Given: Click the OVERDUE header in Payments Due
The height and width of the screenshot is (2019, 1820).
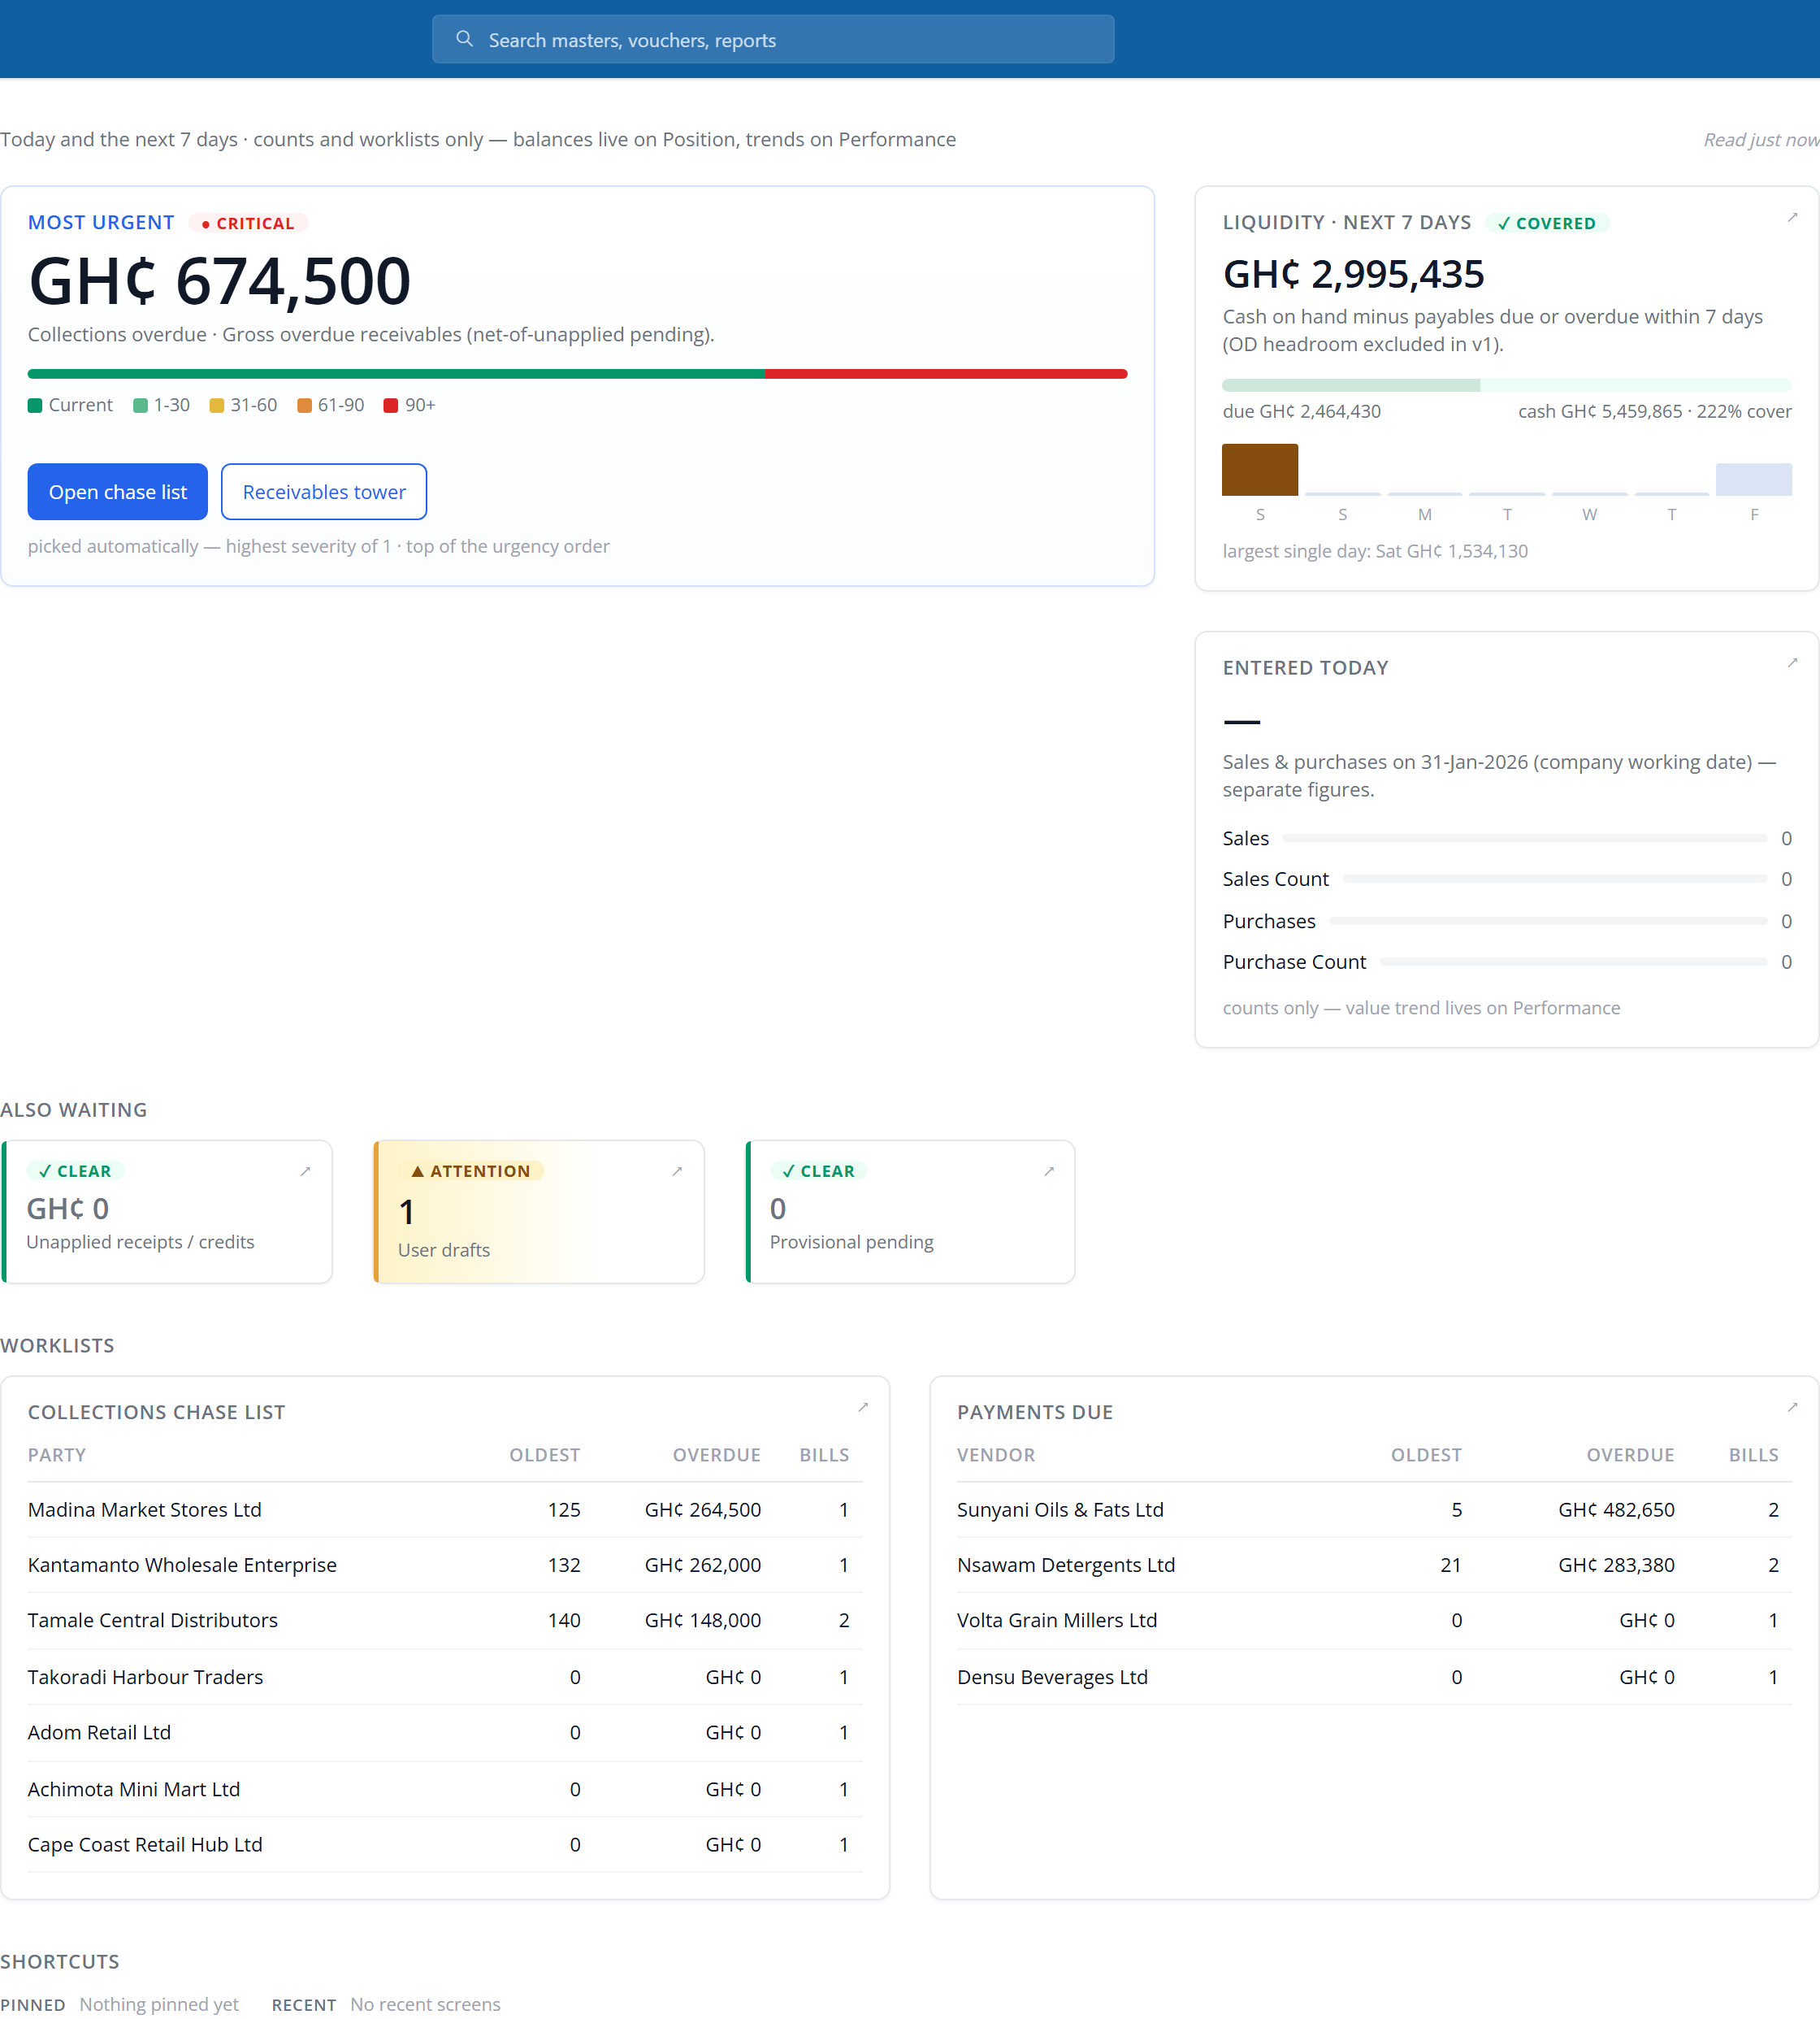Looking at the screenshot, I should coord(1630,1455).
